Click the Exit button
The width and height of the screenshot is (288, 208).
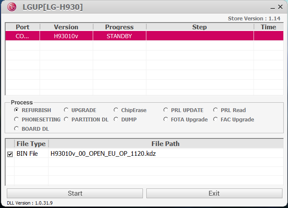pos(214,193)
